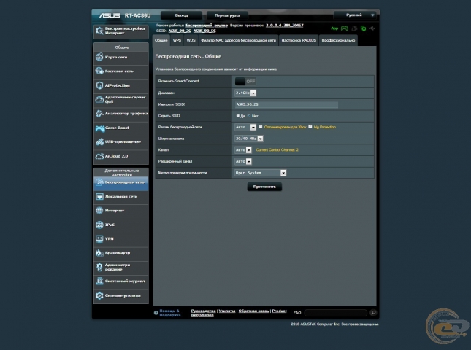Open Adaptive QoS service icon
The image size is (471, 350).
99,100
